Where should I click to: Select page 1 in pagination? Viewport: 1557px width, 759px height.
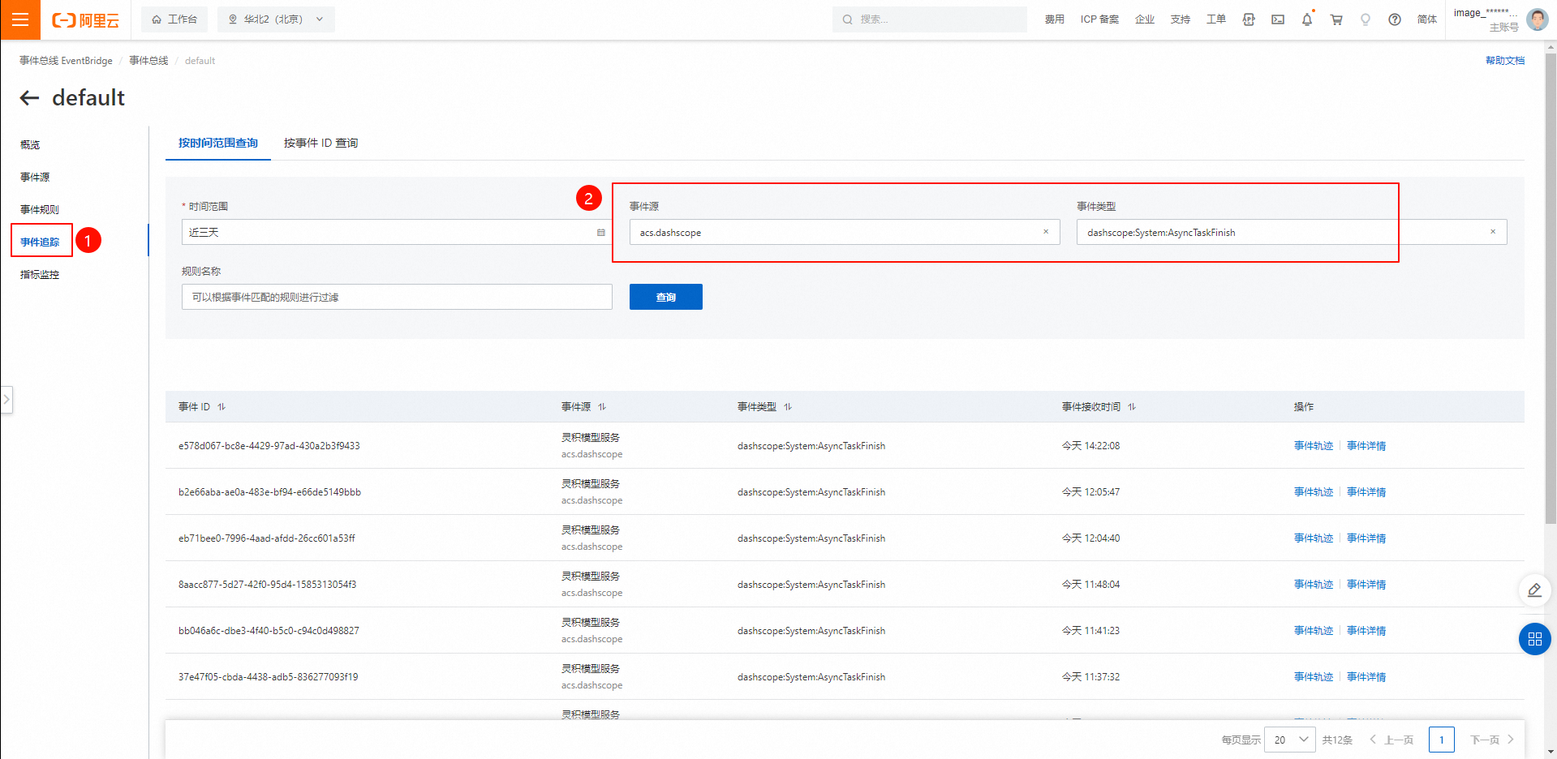pos(1442,740)
